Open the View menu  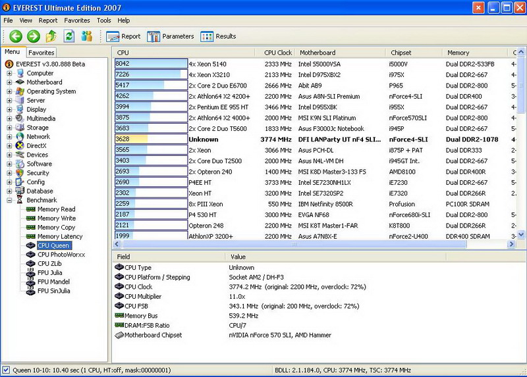coord(26,20)
